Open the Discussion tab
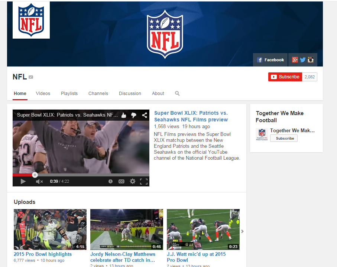This screenshot has width=337, height=267. (130, 94)
